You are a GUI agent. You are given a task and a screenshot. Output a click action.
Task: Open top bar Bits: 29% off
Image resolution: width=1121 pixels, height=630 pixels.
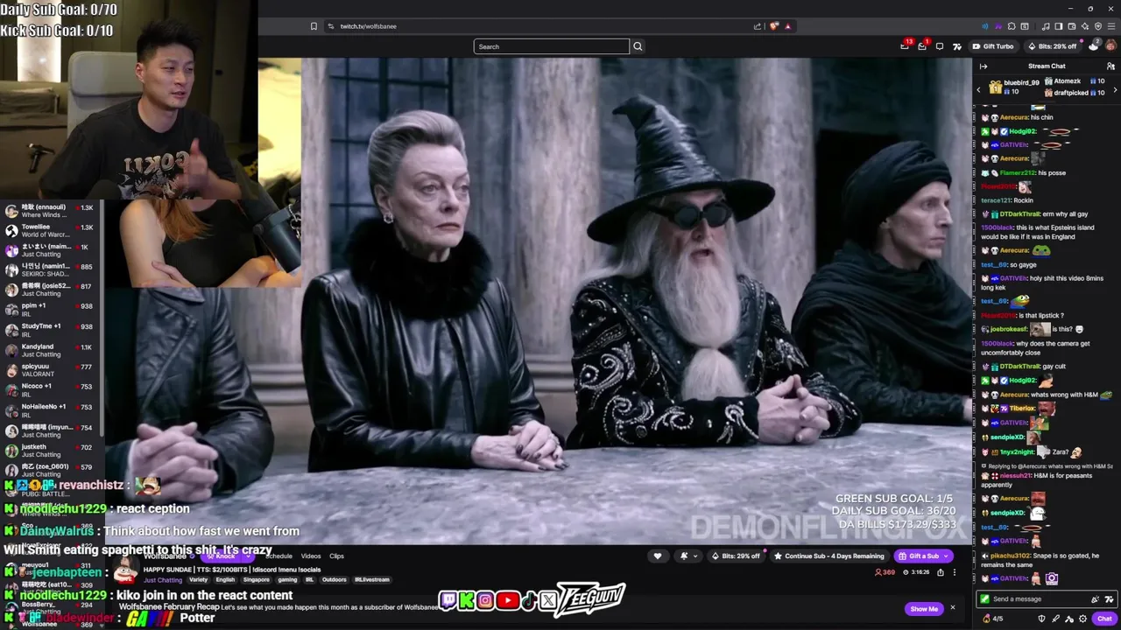[x=1053, y=46]
